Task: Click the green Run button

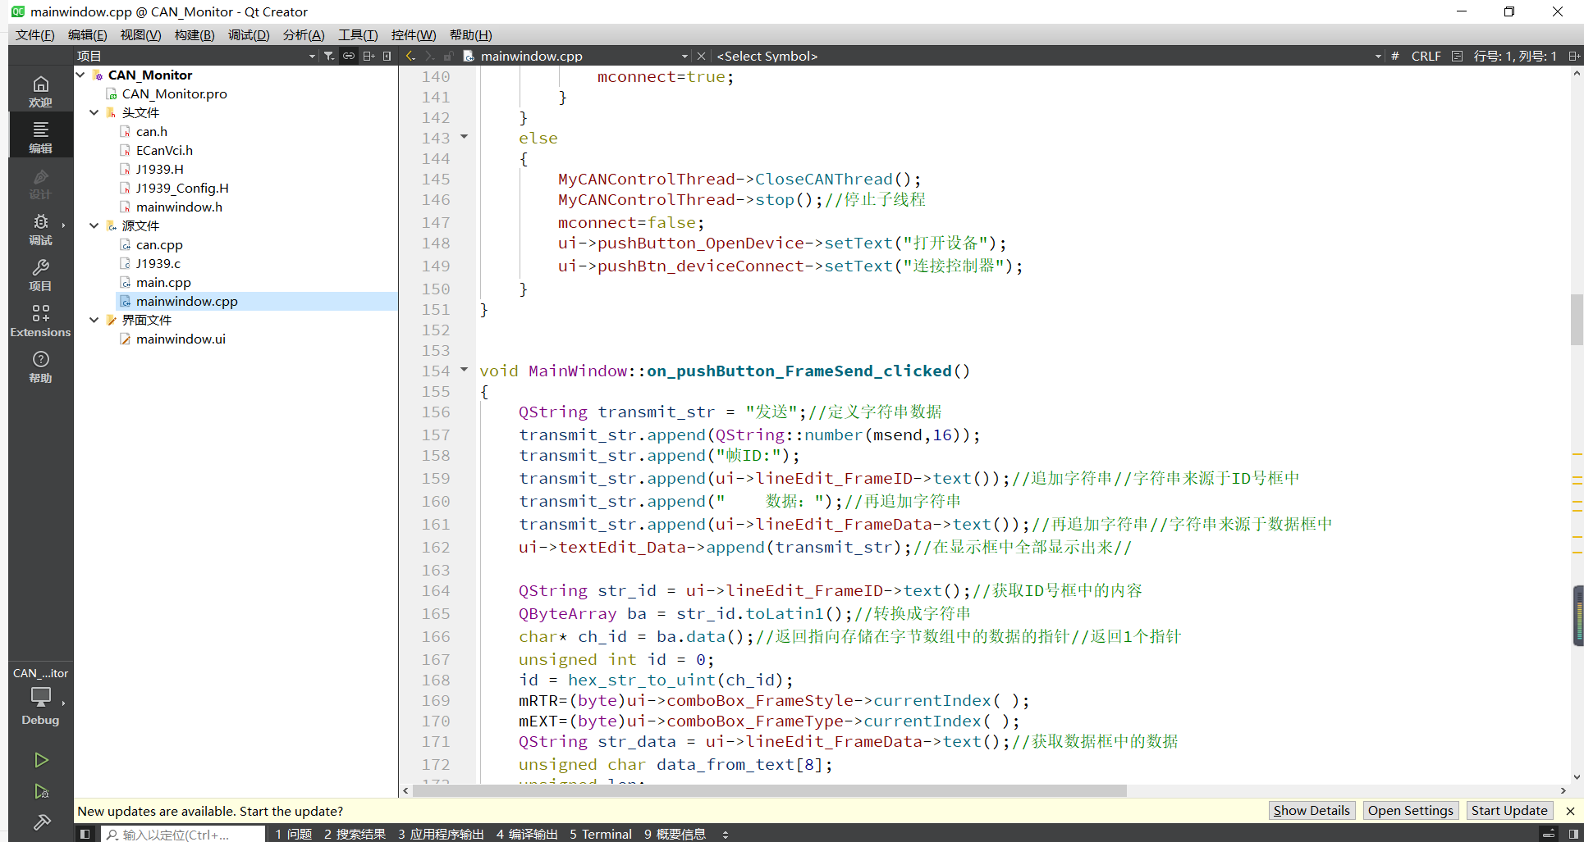Action: [41, 760]
